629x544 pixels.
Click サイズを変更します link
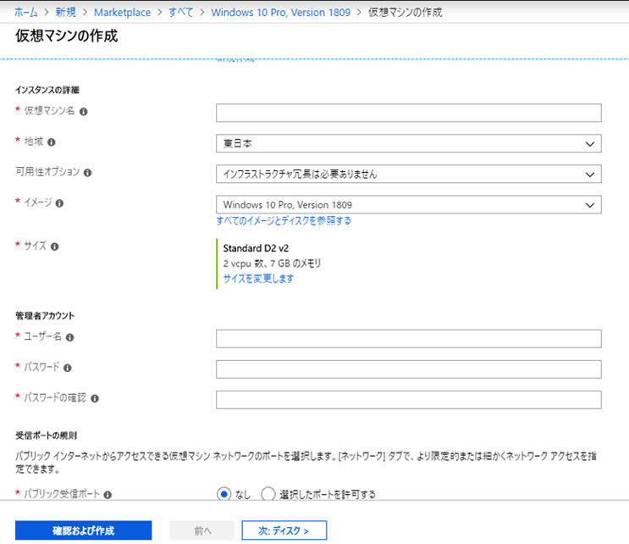[x=258, y=279]
